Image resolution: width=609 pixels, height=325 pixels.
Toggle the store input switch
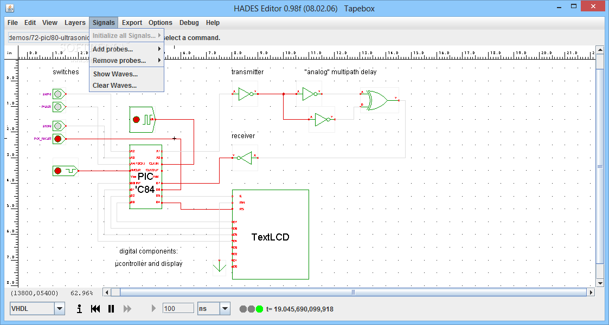59,126
